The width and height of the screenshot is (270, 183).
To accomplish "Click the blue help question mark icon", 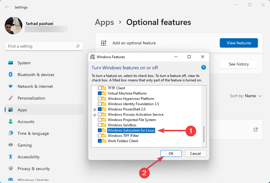I will (x=203, y=67).
